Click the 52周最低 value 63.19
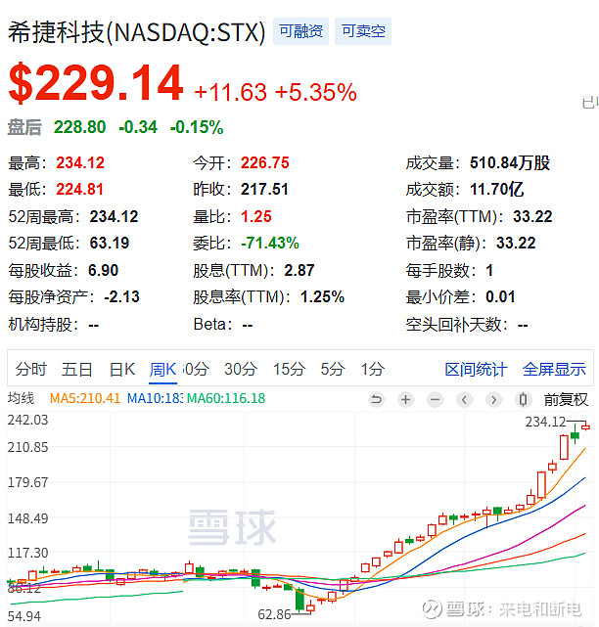This screenshot has width=599, height=627. point(110,243)
